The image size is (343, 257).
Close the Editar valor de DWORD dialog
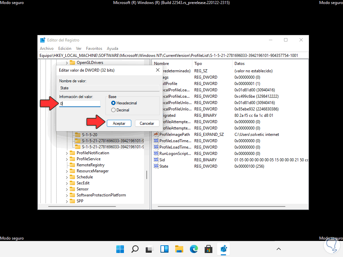point(158,70)
